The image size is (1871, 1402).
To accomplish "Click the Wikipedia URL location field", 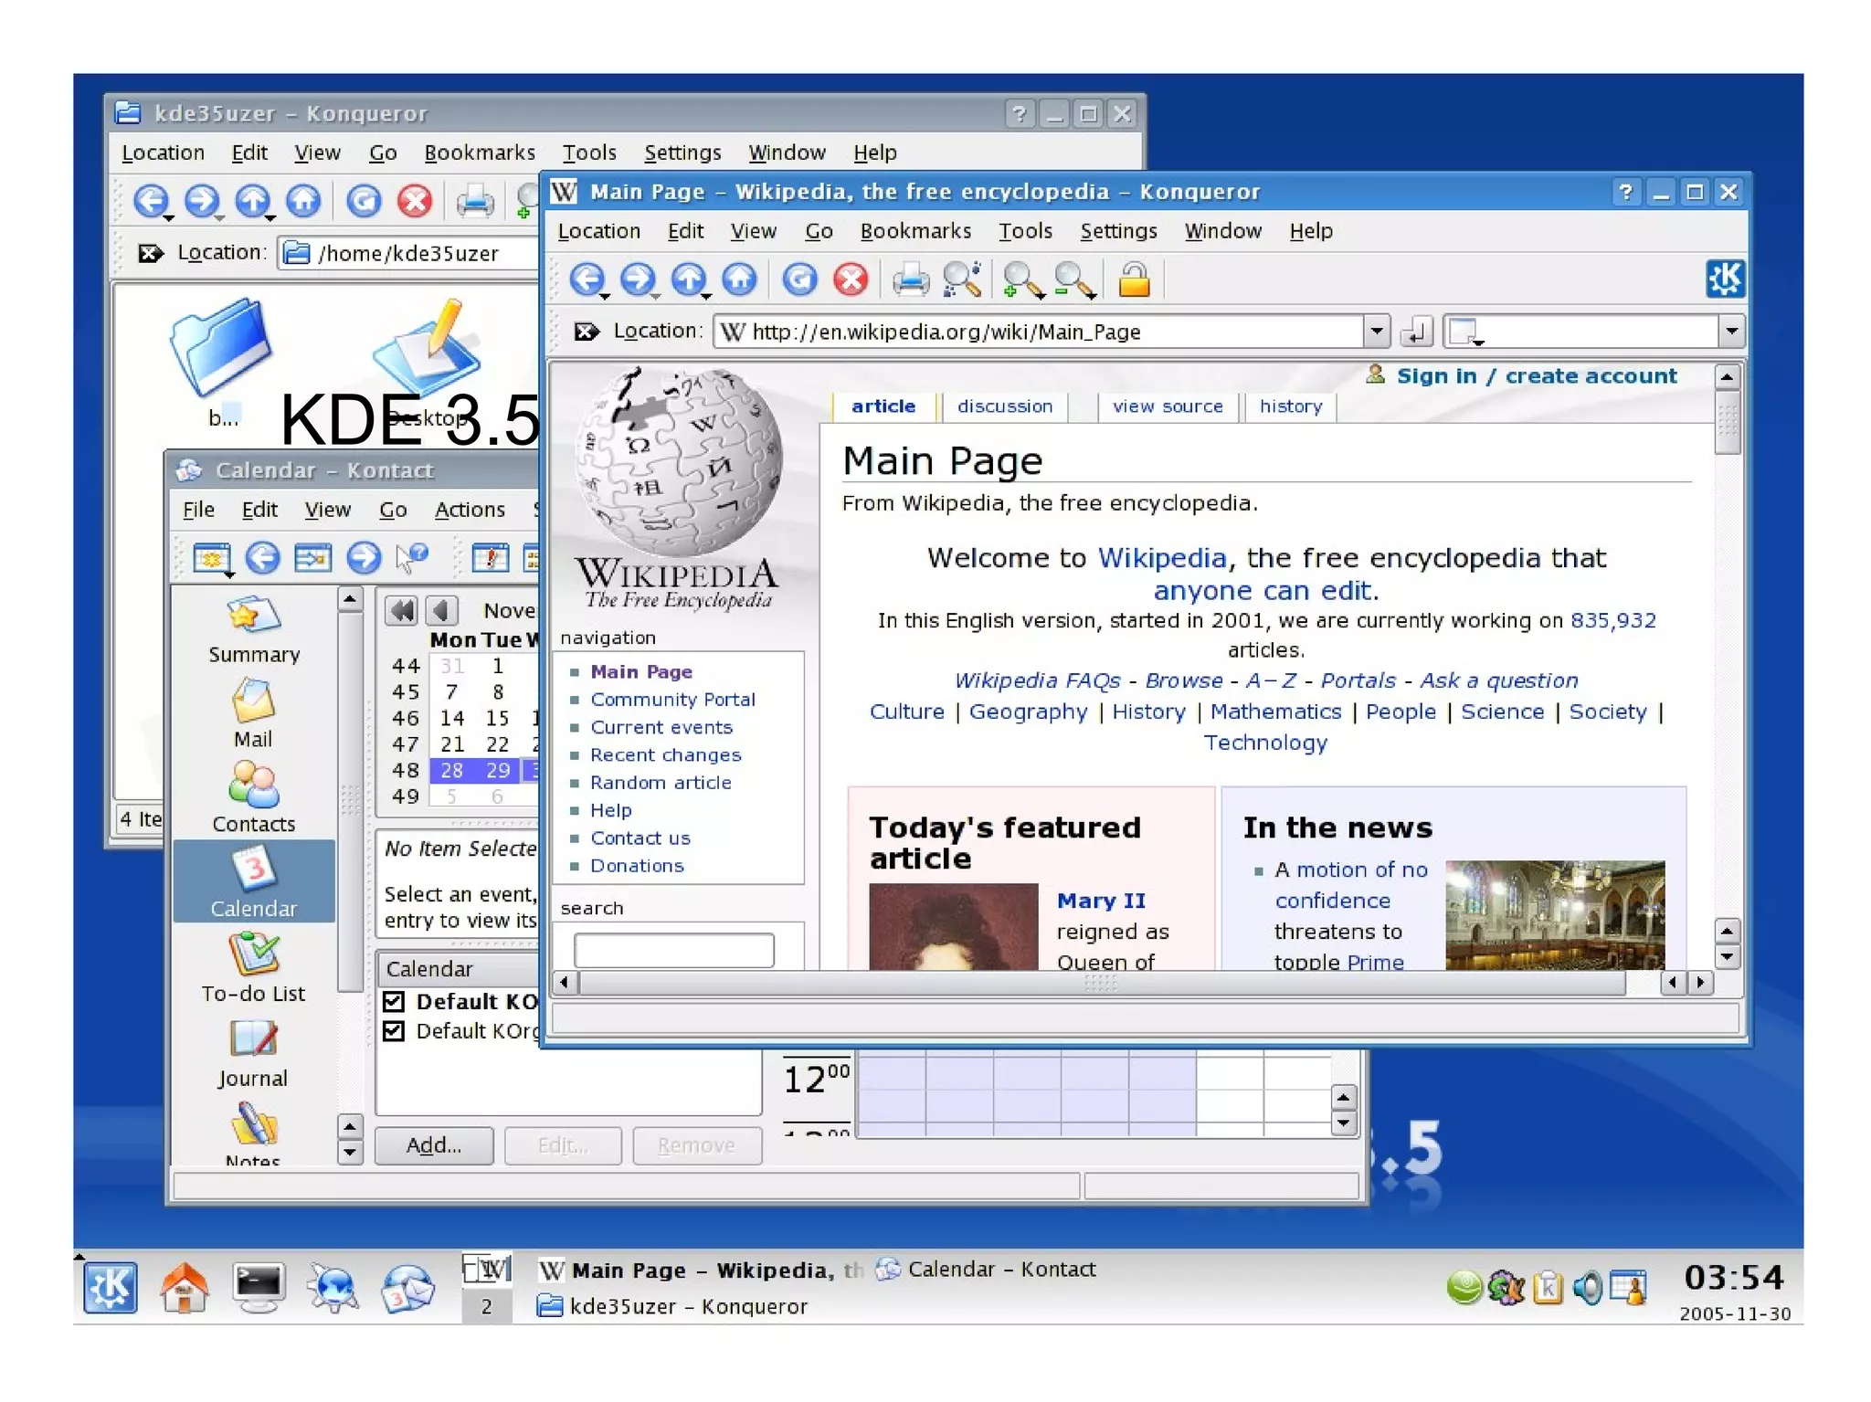I will 1039,331.
